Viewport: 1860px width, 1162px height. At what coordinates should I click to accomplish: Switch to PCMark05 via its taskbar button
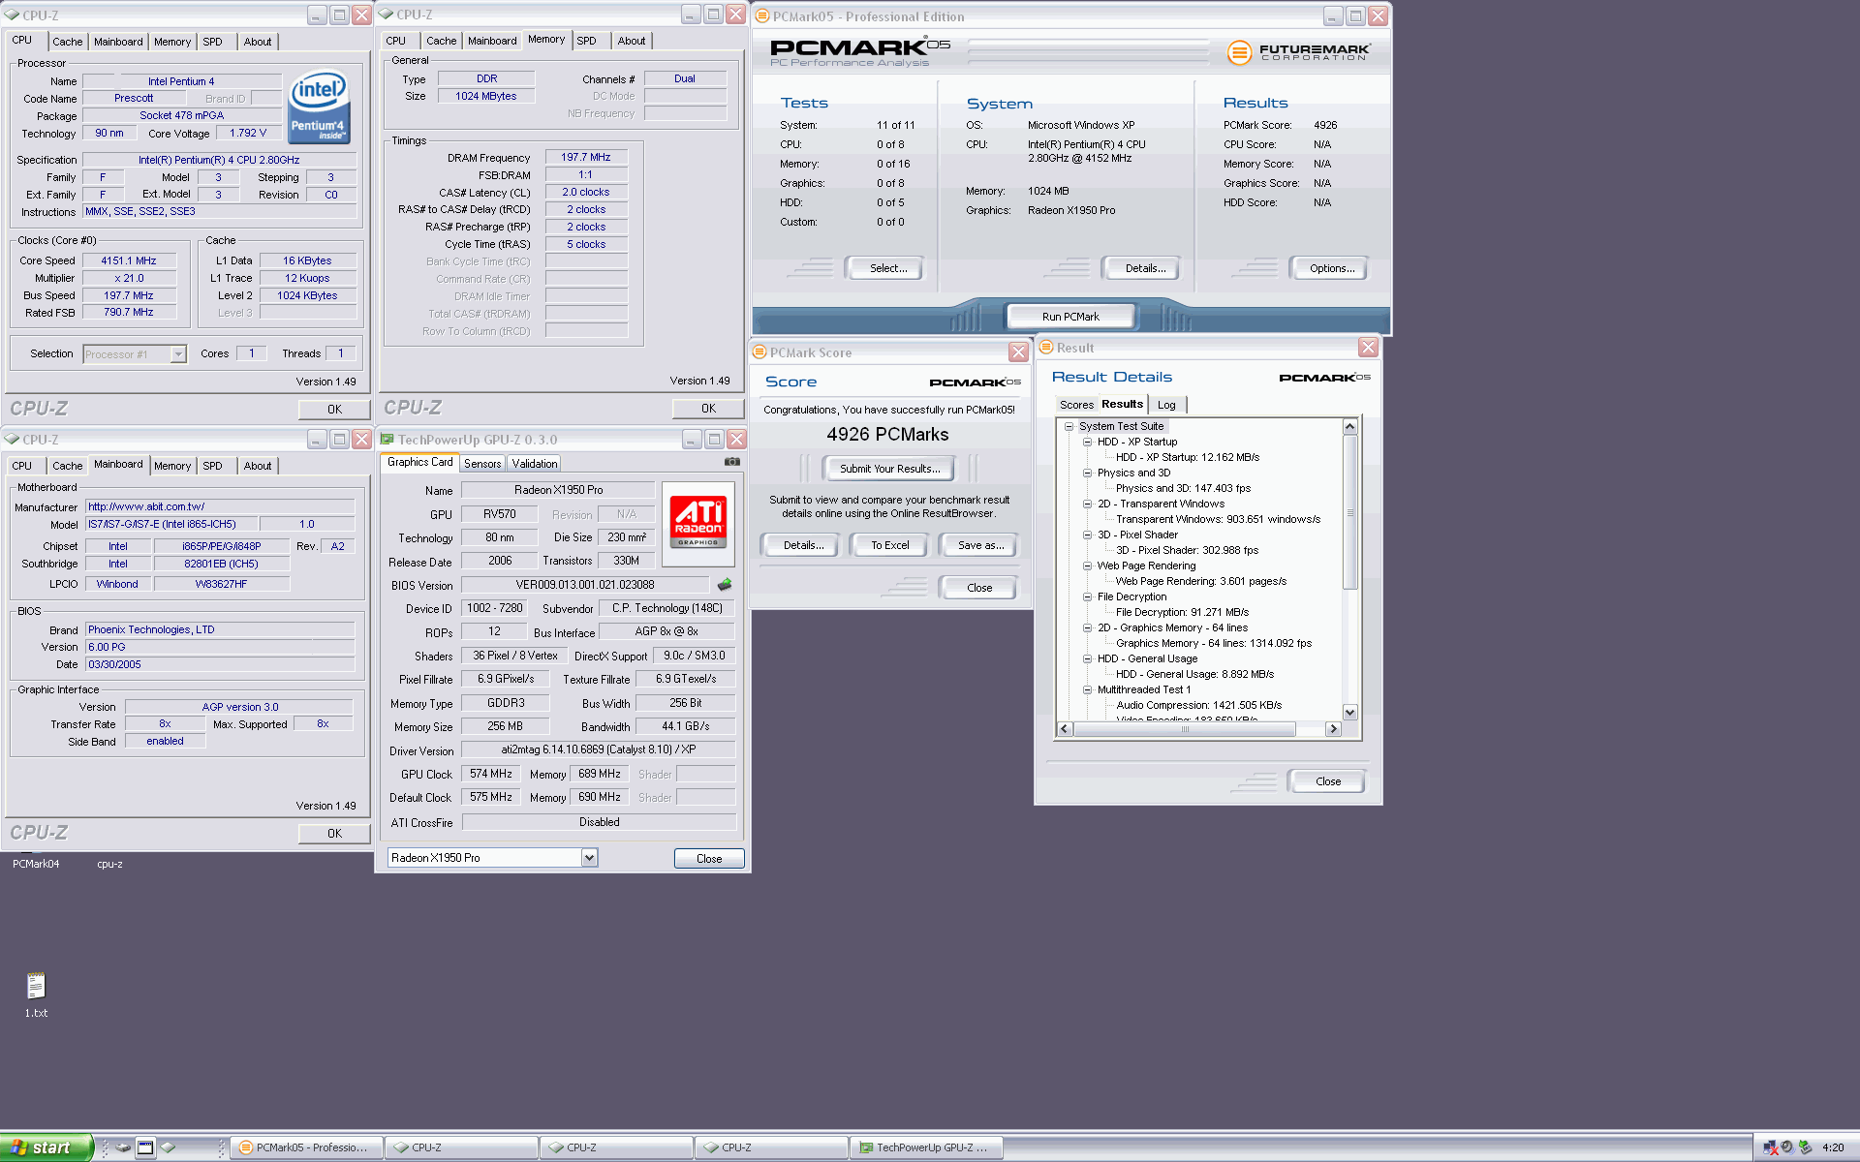coord(307,1147)
